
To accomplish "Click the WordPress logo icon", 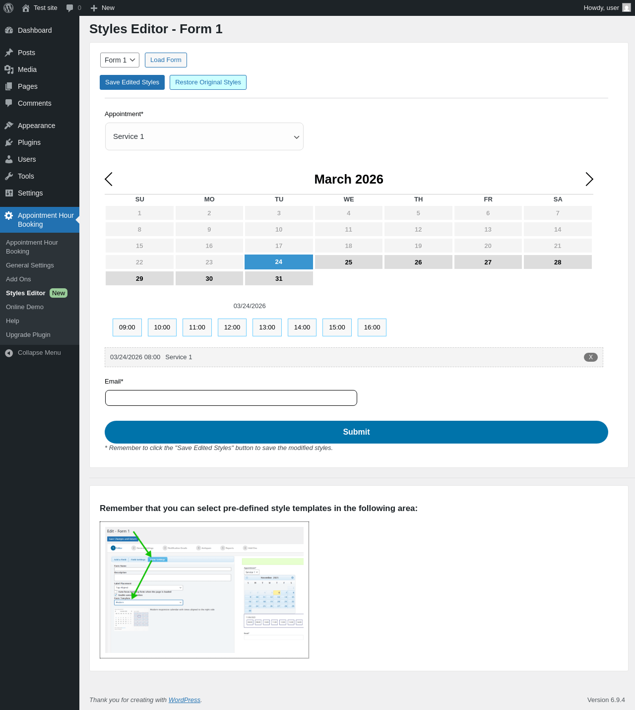I will click(x=8, y=8).
